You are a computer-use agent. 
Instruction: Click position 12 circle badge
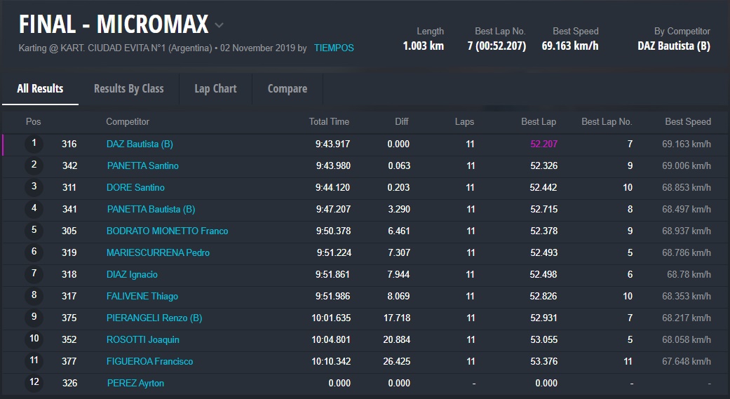(34, 383)
